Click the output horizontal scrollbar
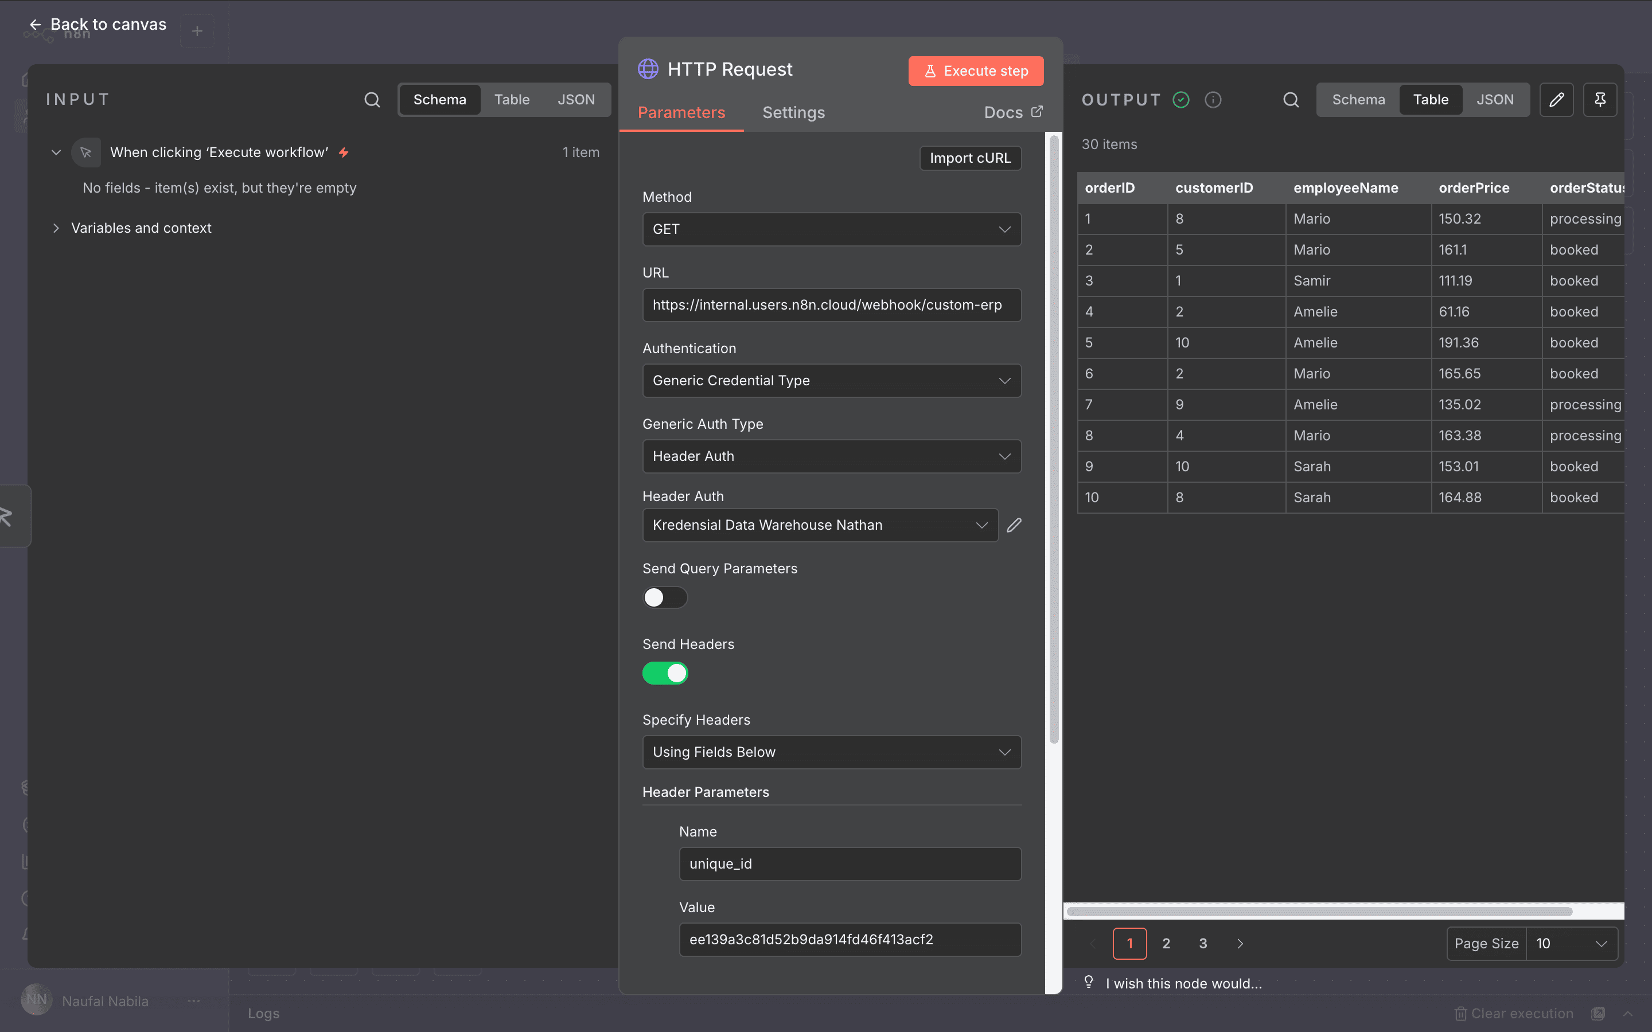Screen dimensions: 1652x1032 (x=1319, y=911)
